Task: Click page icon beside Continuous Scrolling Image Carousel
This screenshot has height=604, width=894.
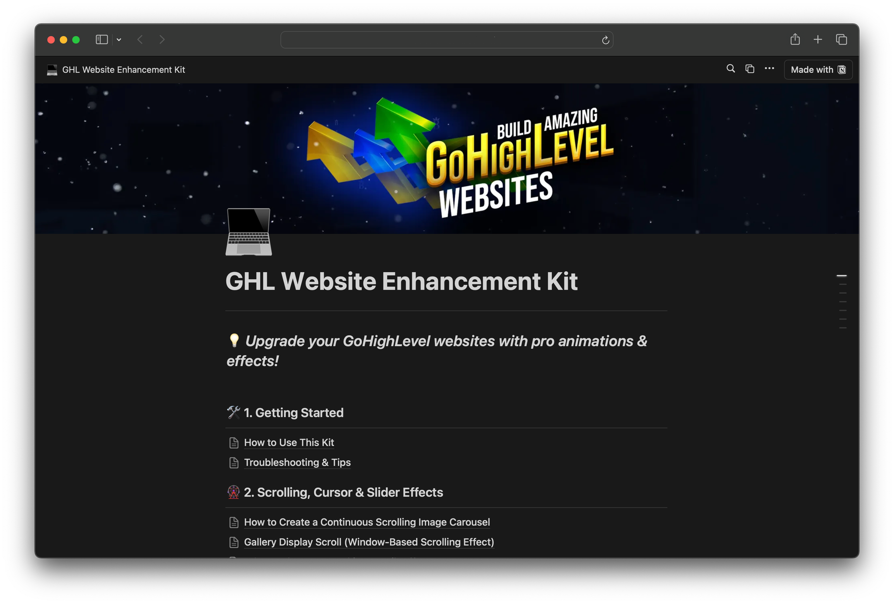Action: coord(234,522)
